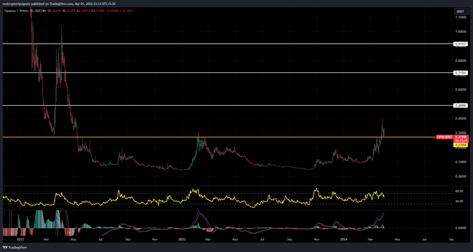Select the 0.91537 horizontal line price label

[x=460, y=44]
